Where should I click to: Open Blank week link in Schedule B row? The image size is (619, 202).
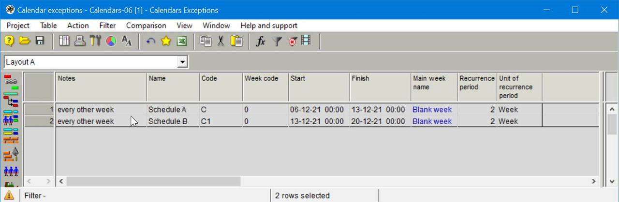(432, 121)
